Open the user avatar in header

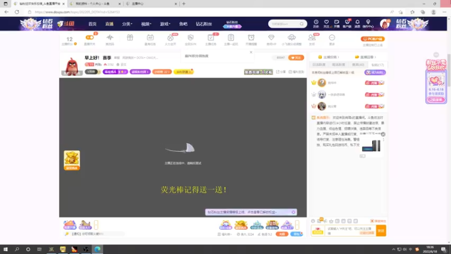(x=384, y=24)
